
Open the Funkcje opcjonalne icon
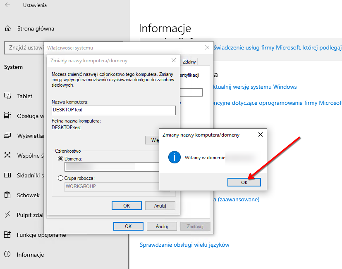point(7,235)
